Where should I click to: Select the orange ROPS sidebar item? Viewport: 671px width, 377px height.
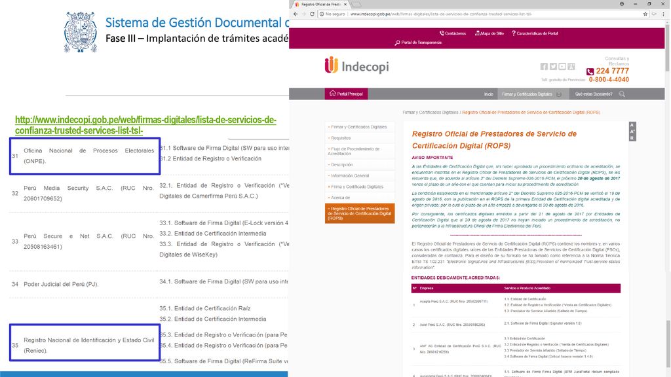(x=360, y=213)
